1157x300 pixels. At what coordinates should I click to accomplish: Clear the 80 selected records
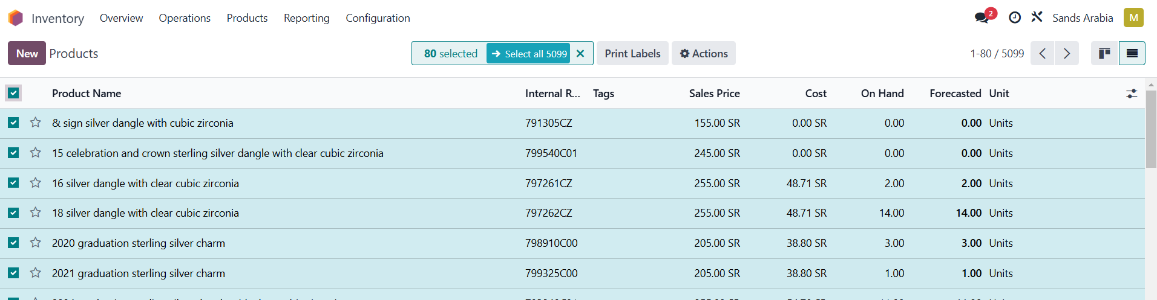580,54
